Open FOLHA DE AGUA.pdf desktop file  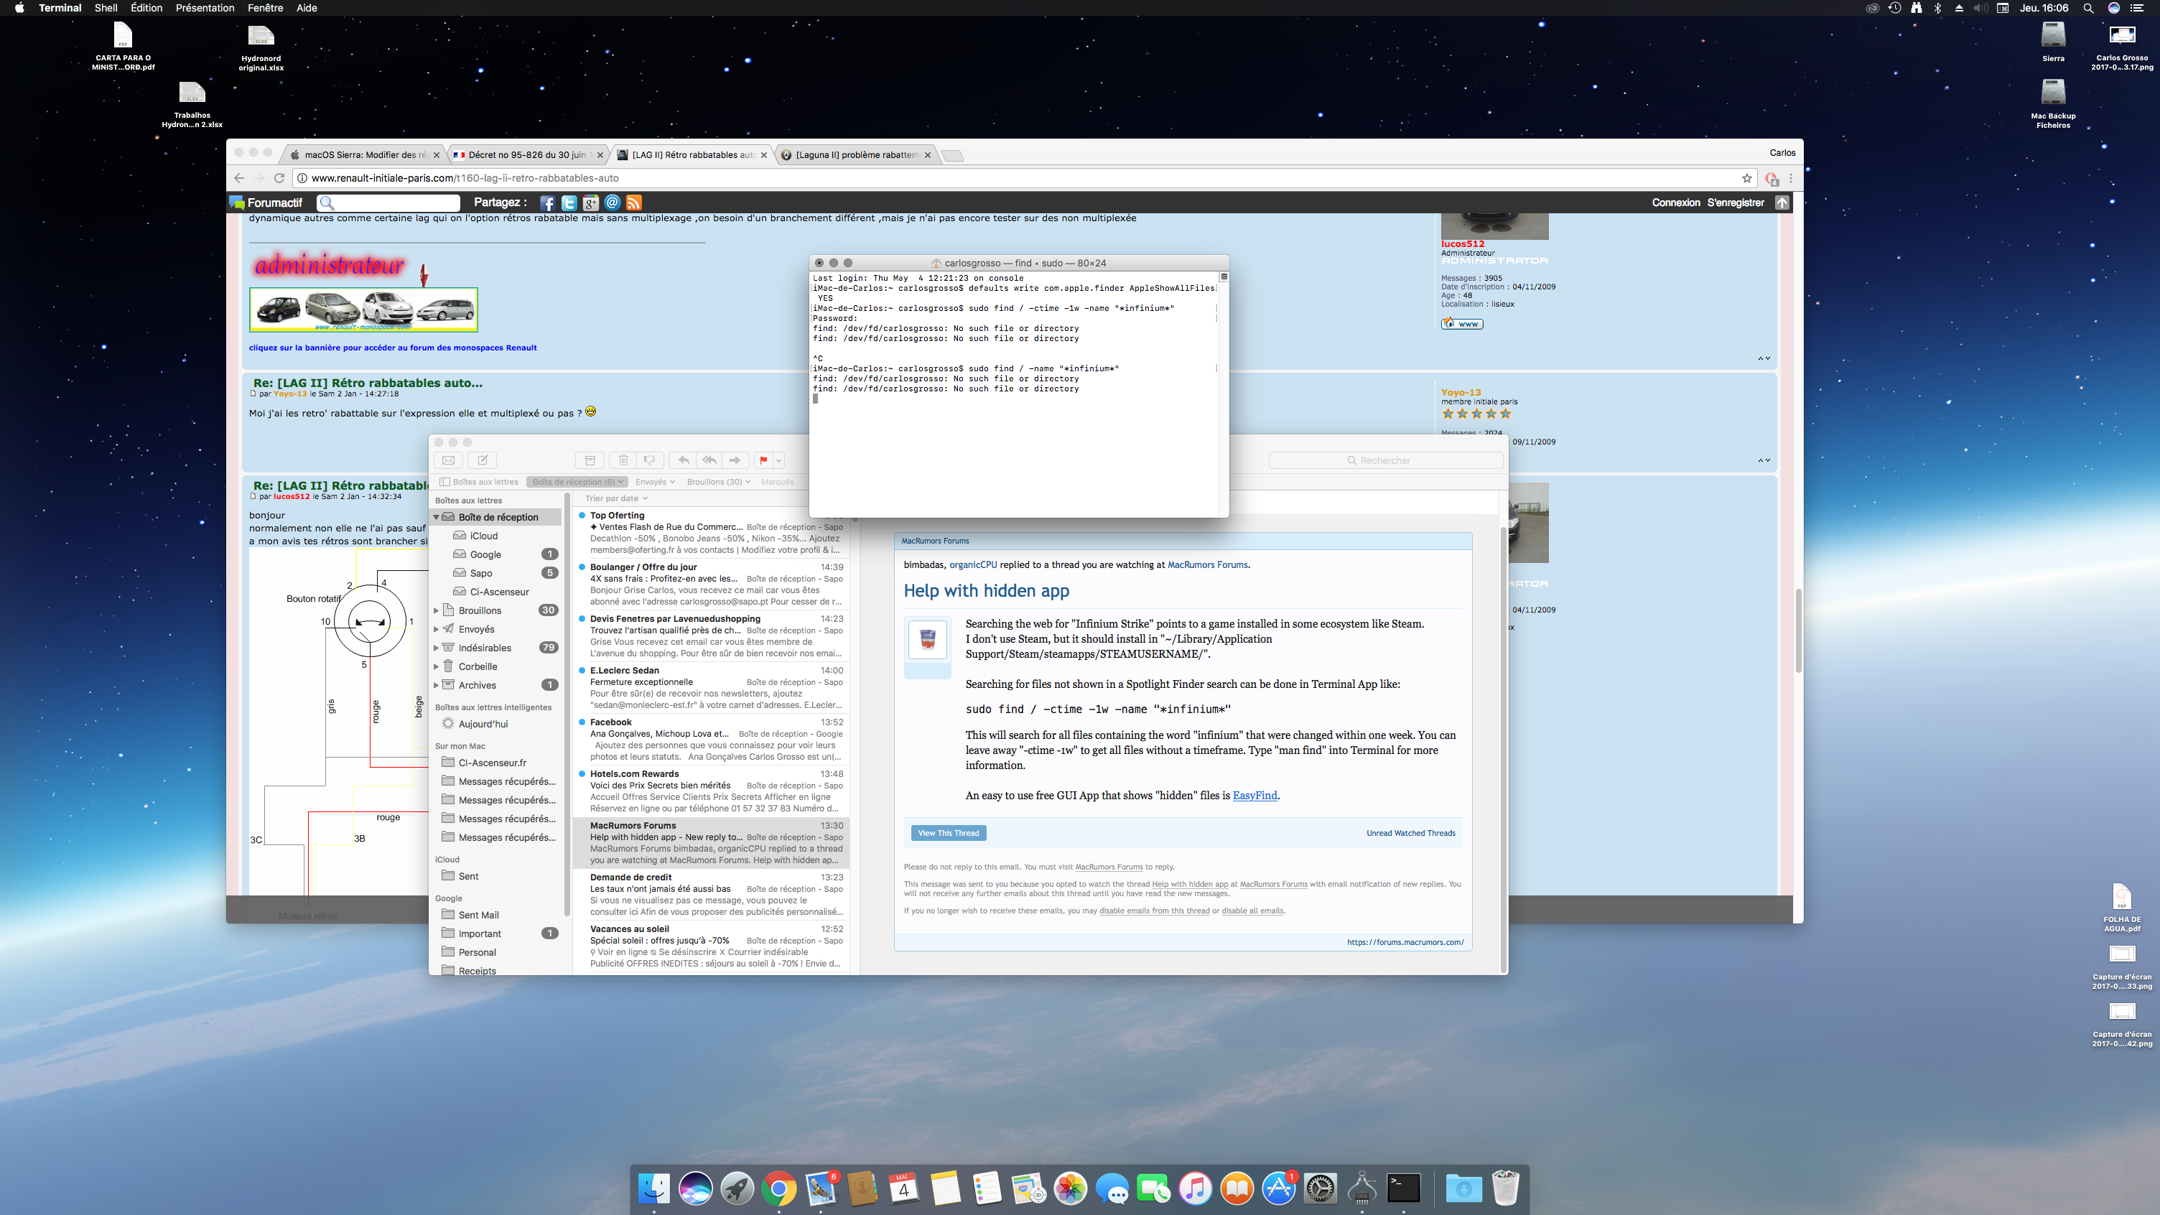click(2121, 907)
